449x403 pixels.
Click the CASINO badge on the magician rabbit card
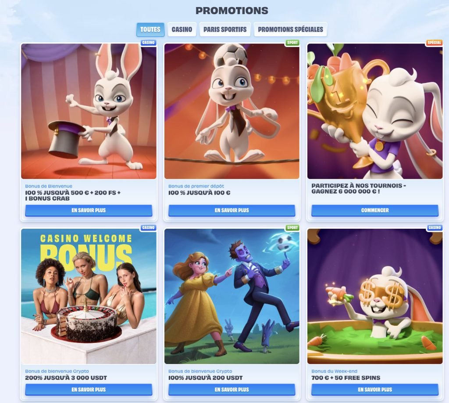(x=148, y=43)
